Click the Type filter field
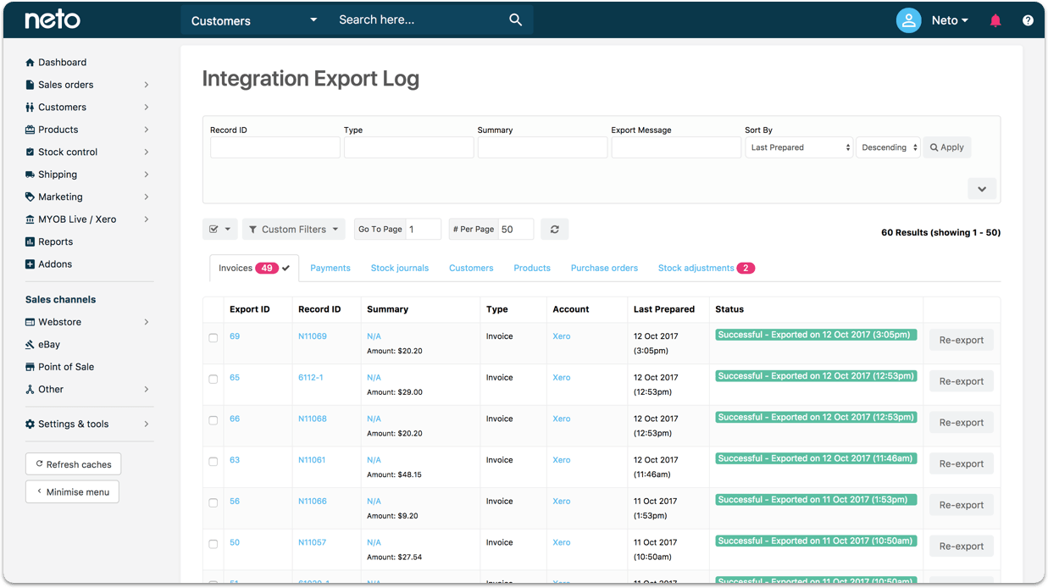 tap(409, 147)
